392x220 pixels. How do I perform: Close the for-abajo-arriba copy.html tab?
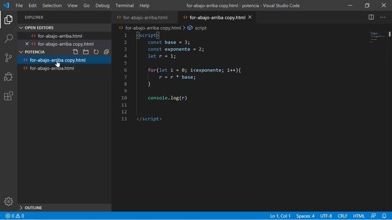click(250, 17)
